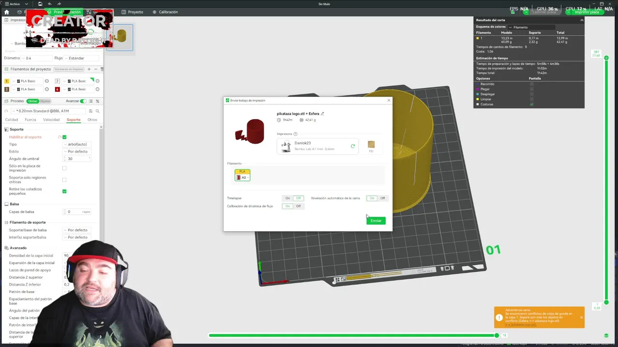Open settings icon of filament 3 PLA Basic
Viewport: 618px width, 347px height.
(47, 89)
